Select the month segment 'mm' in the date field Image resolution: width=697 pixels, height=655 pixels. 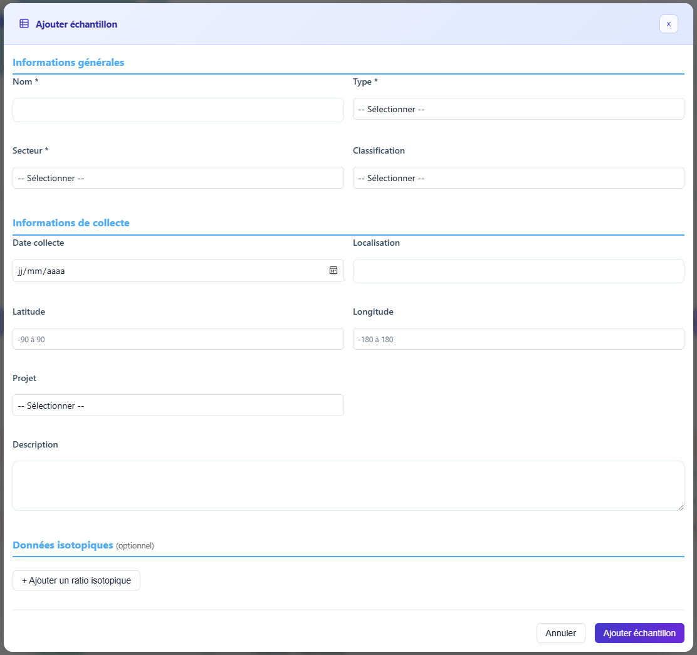[35, 271]
